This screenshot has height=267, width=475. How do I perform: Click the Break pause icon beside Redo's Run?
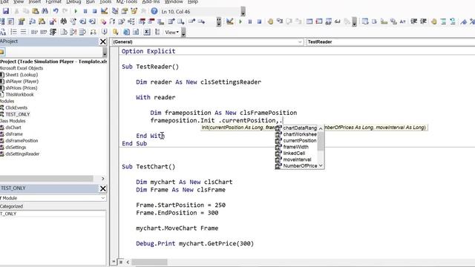point(85,12)
